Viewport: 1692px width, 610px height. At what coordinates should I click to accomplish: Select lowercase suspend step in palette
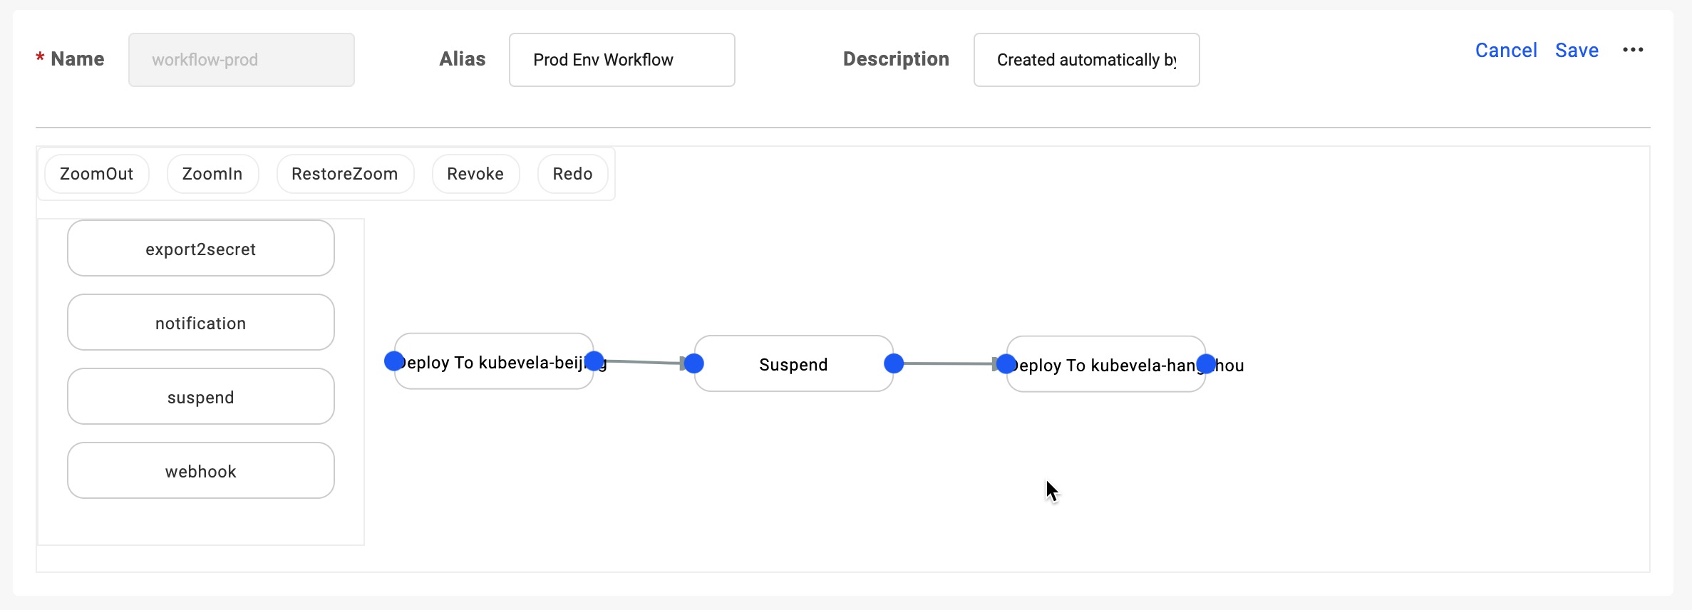coord(200,397)
